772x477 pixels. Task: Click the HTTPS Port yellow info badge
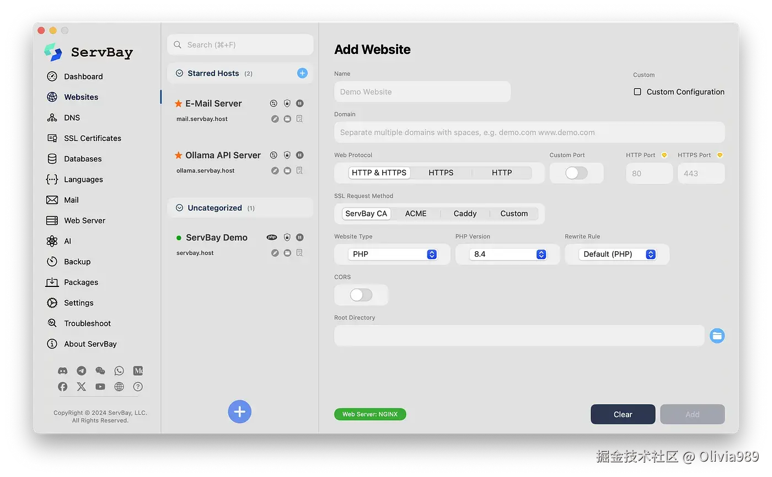[720, 155]
